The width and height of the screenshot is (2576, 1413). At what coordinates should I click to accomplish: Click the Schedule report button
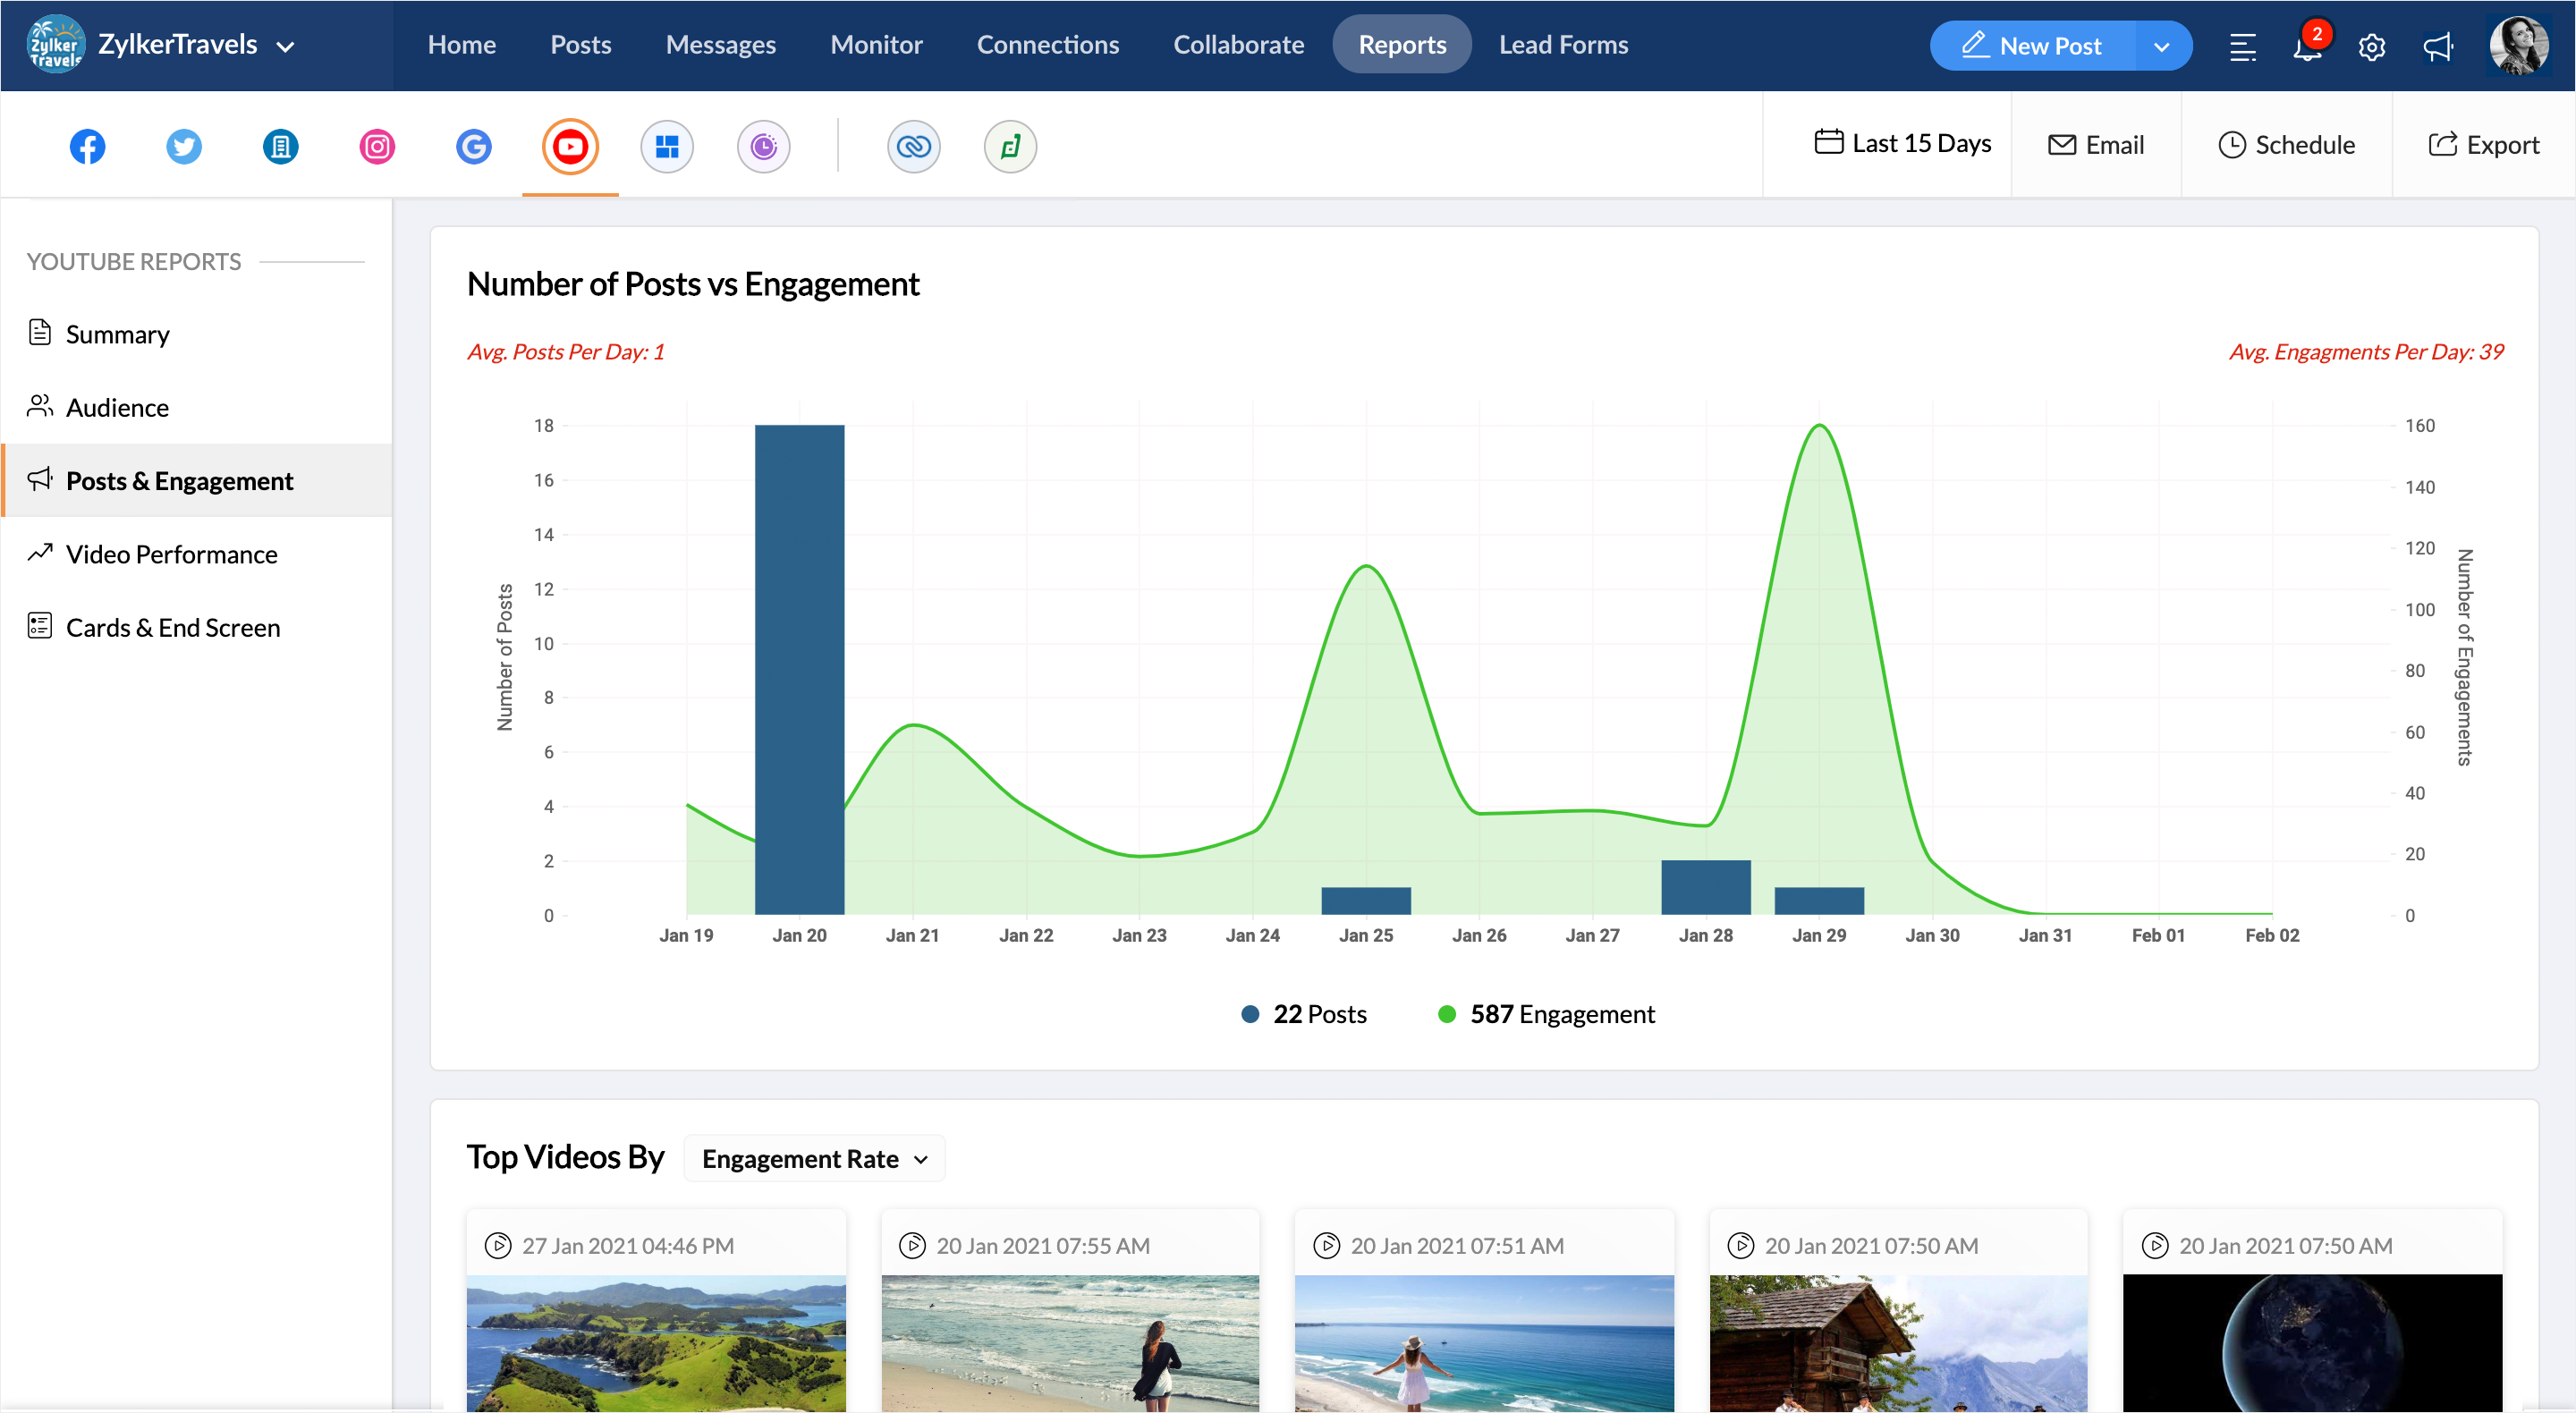point(2286,145)
